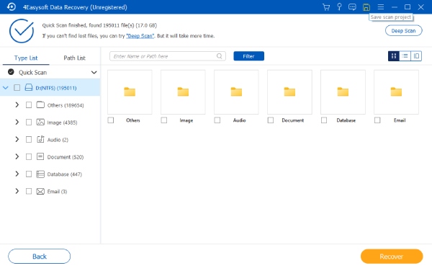Expand the Audio tree node
Image resolution: width=432 pixels, height=271 pixels.
tap(17, 140)
